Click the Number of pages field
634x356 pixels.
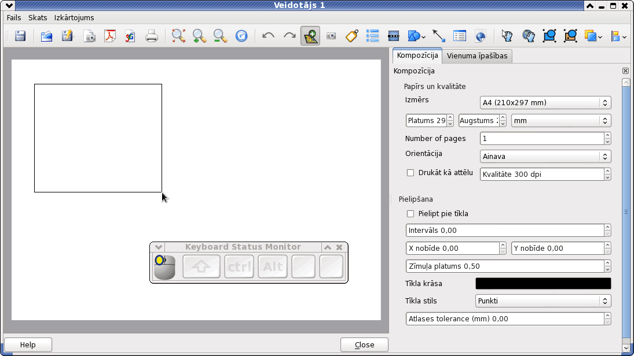coord(545,139)
